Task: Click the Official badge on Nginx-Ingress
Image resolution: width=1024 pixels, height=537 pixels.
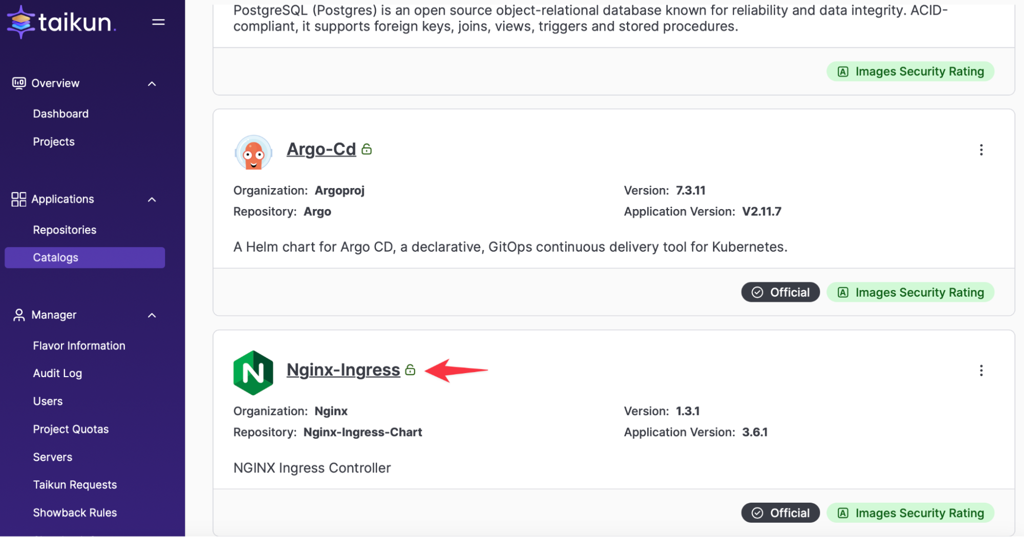Action: point(780,513)
